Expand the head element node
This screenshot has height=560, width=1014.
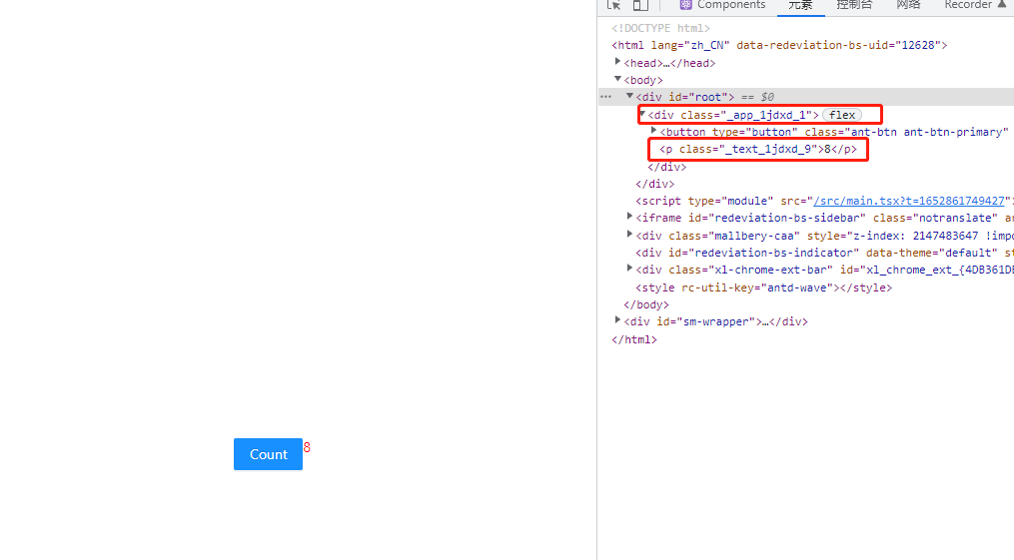pyautogui.click(x=618, y=62)
